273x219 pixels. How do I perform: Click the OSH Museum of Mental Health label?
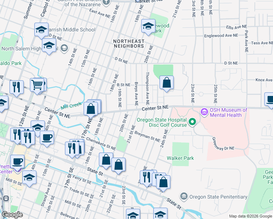click(x=228, y=112)
